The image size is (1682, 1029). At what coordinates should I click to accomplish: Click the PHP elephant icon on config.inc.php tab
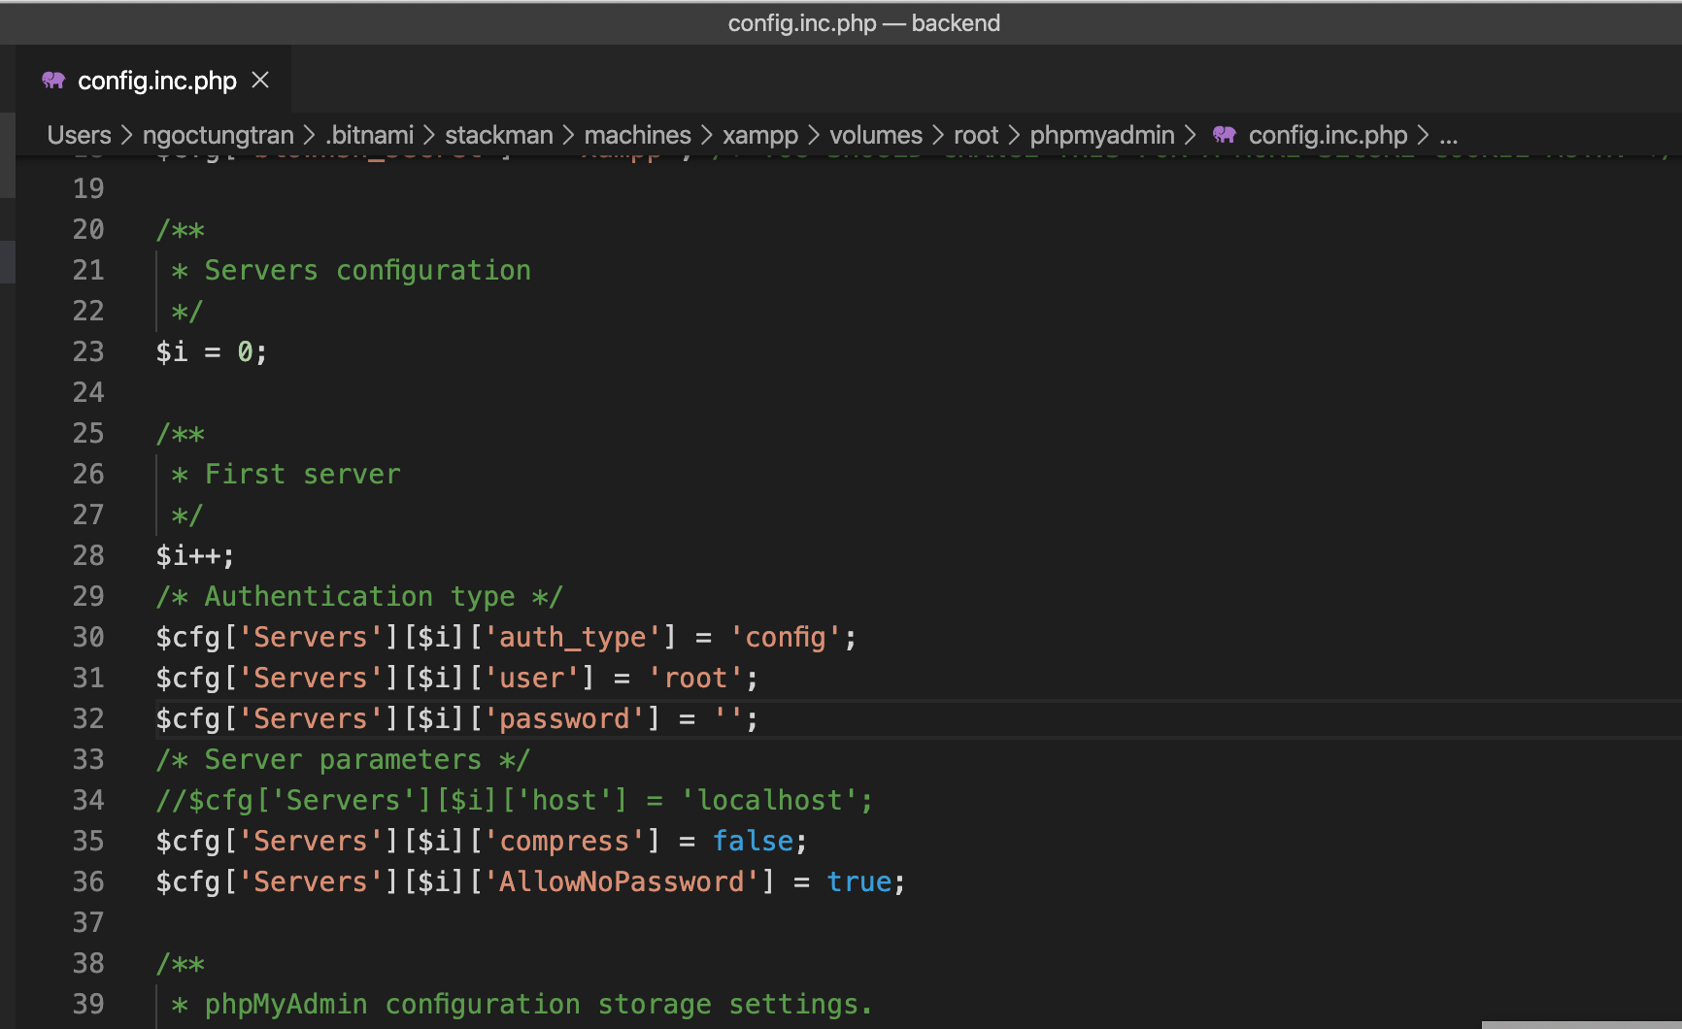click(53, 81)
